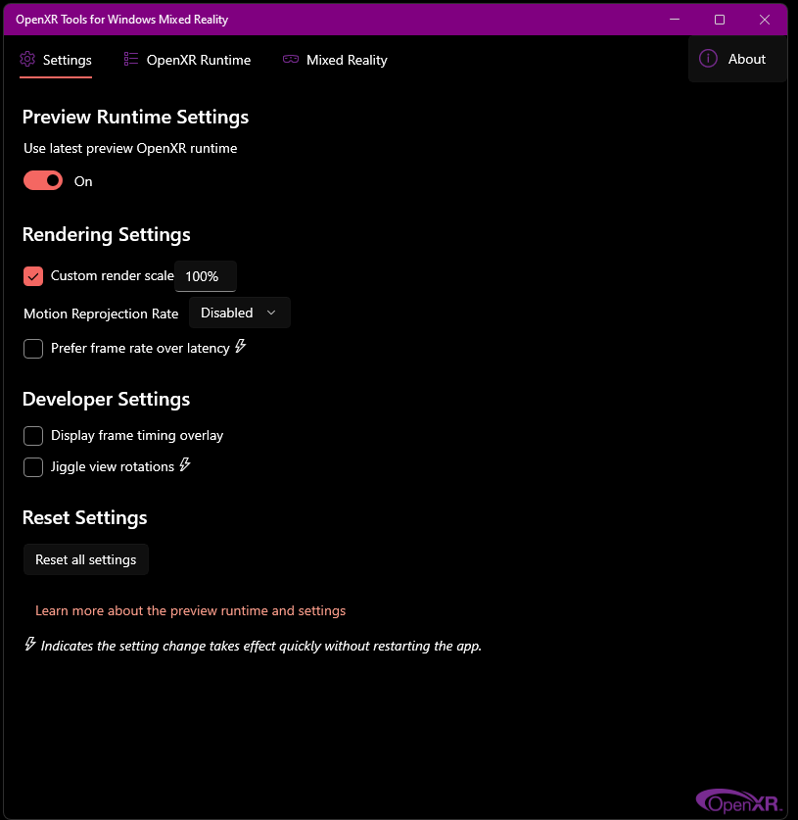The image size is (798, 820).
Task: Click the "Use latest preview OpenXR runtime" label
Action: [130, 148]
